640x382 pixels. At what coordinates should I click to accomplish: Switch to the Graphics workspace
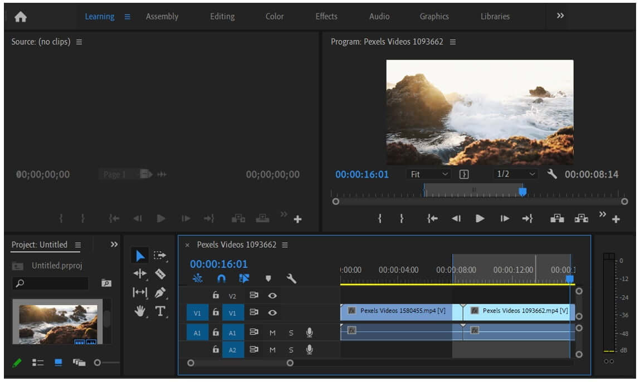434,16
